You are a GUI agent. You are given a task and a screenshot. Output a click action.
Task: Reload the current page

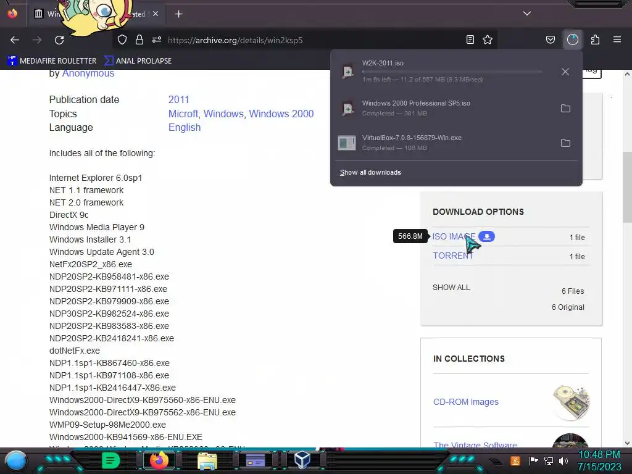click(59, 40)
